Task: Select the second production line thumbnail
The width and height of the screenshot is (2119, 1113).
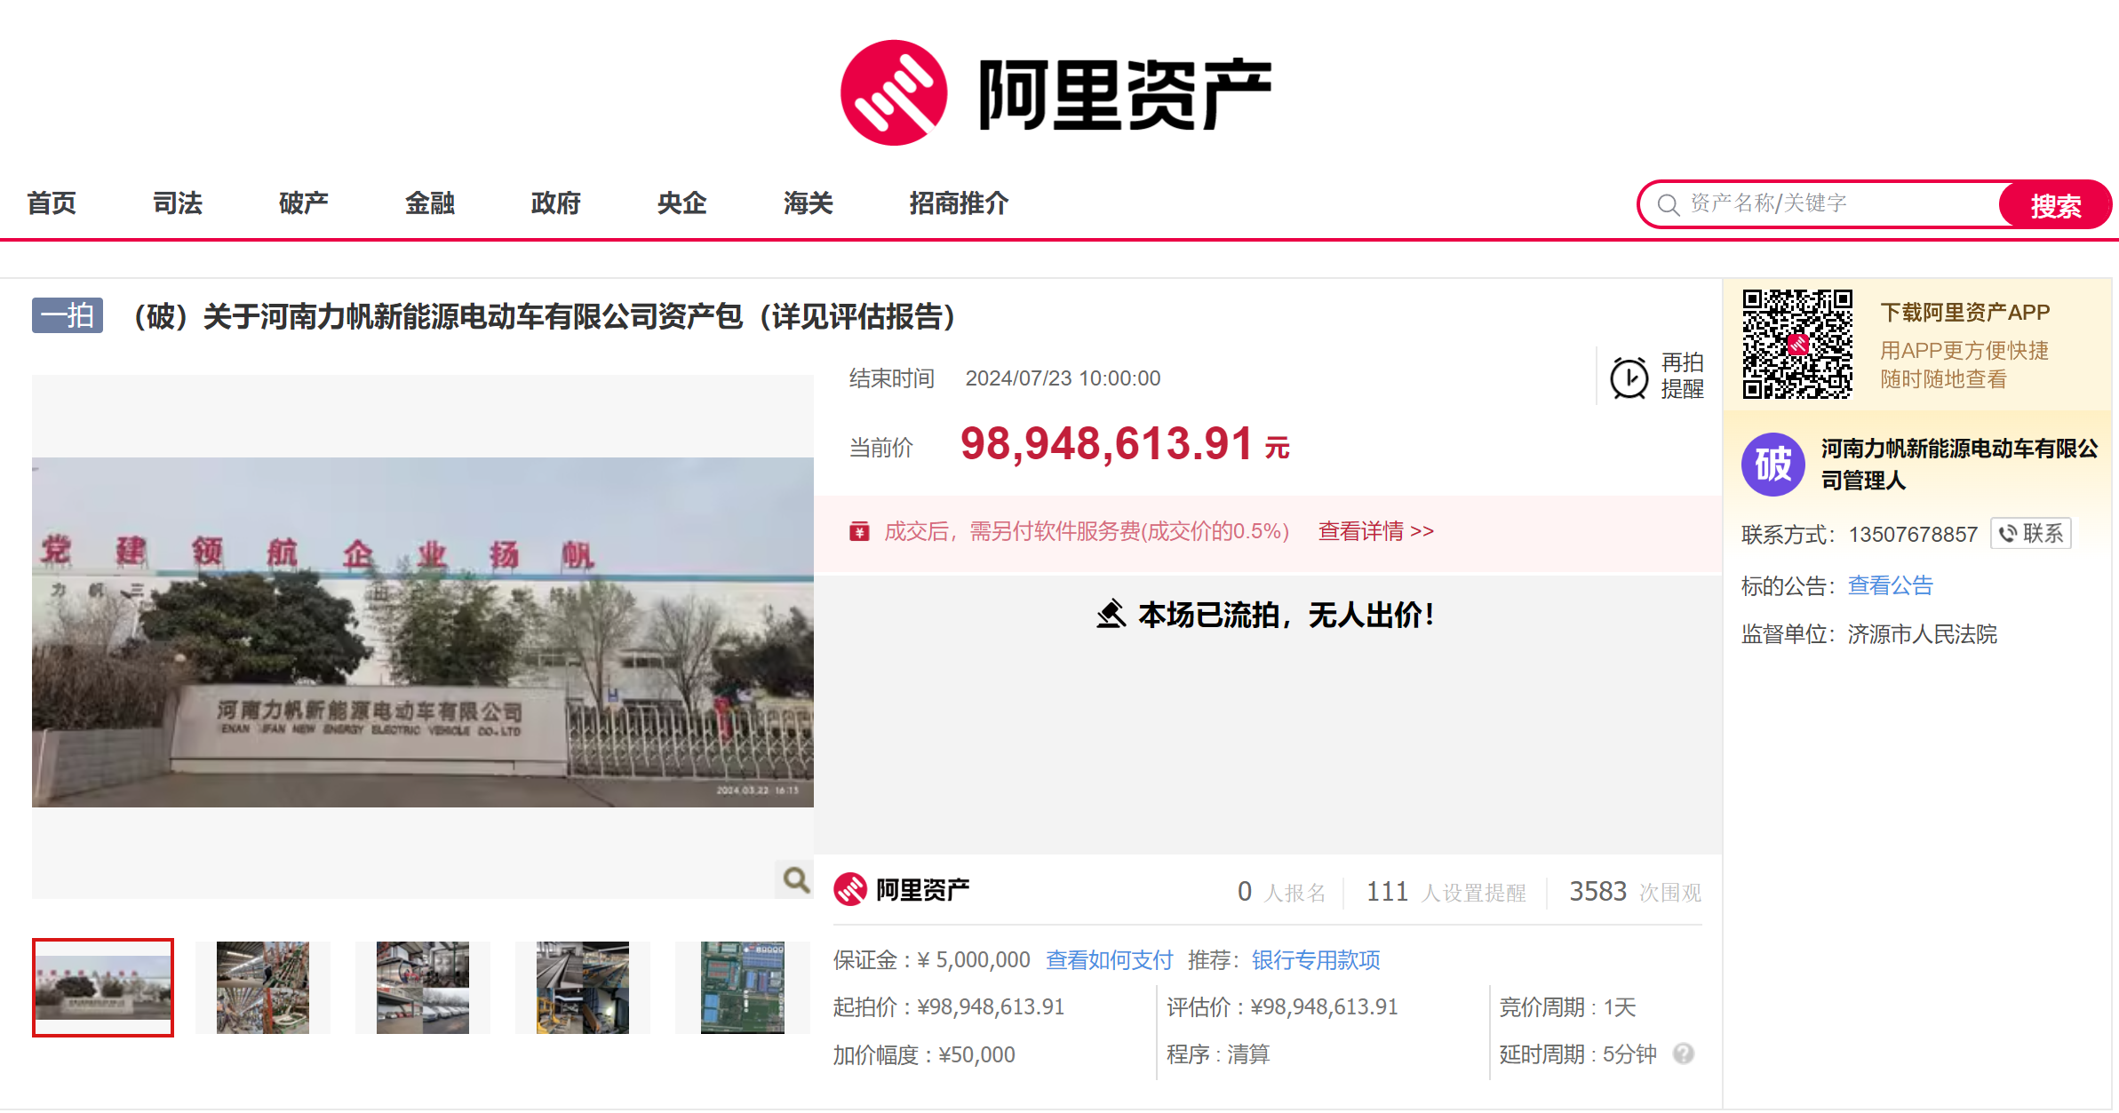Action: pyautogui.click(x=263, y=987)
